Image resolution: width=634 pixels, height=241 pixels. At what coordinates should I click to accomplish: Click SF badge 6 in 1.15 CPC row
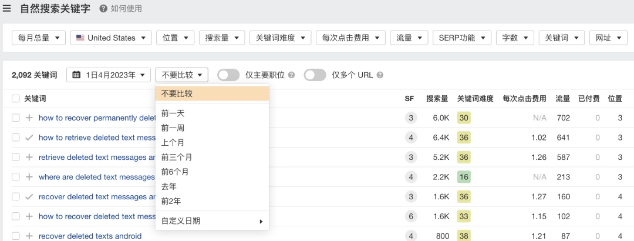(411, 216)
